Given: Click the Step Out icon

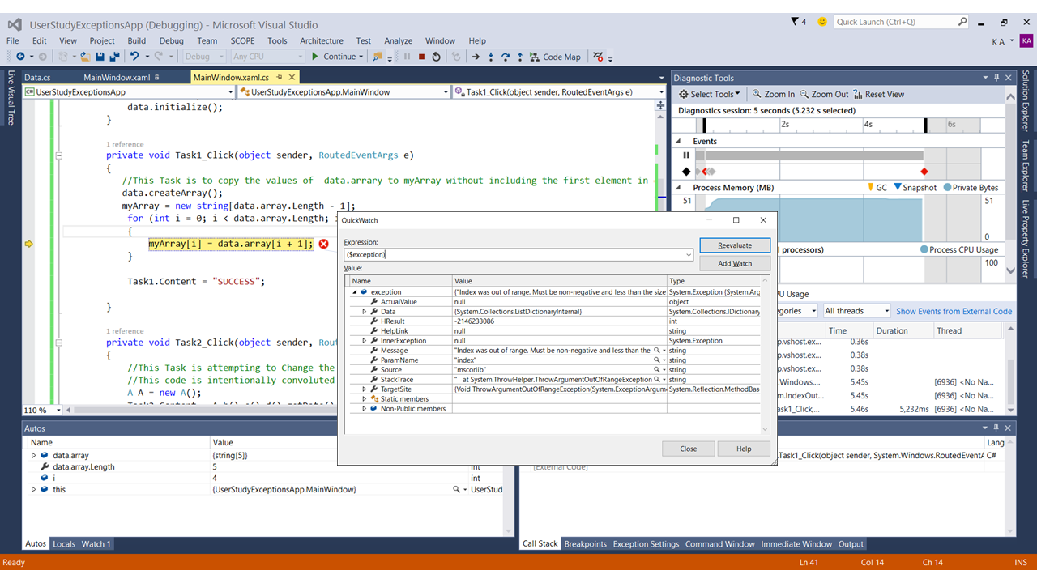Looking at the screenshot, I should (x=520, y=57).
